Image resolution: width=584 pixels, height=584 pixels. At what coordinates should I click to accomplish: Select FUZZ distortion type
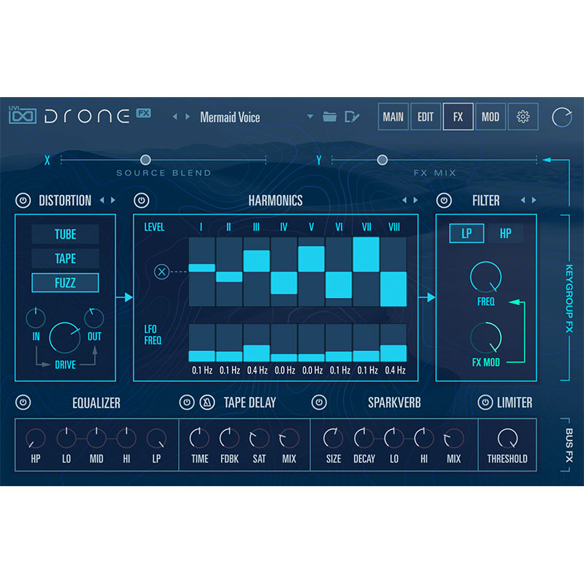point(65,283)
